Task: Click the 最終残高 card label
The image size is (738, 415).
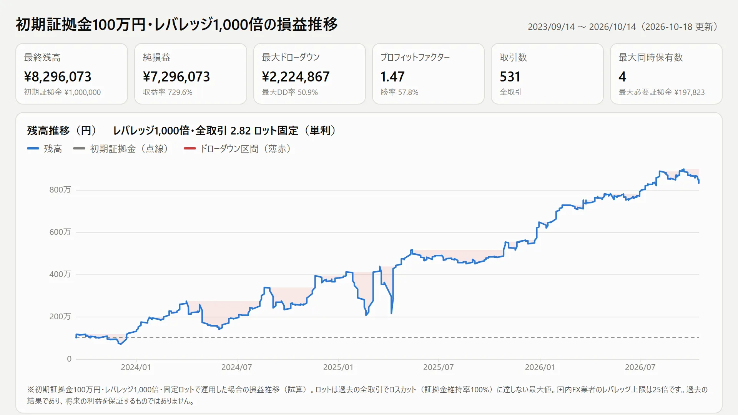Action: click(42, 57)
